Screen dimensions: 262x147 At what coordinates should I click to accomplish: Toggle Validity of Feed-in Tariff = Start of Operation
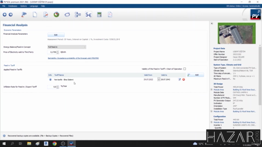(x=185, y=69)
